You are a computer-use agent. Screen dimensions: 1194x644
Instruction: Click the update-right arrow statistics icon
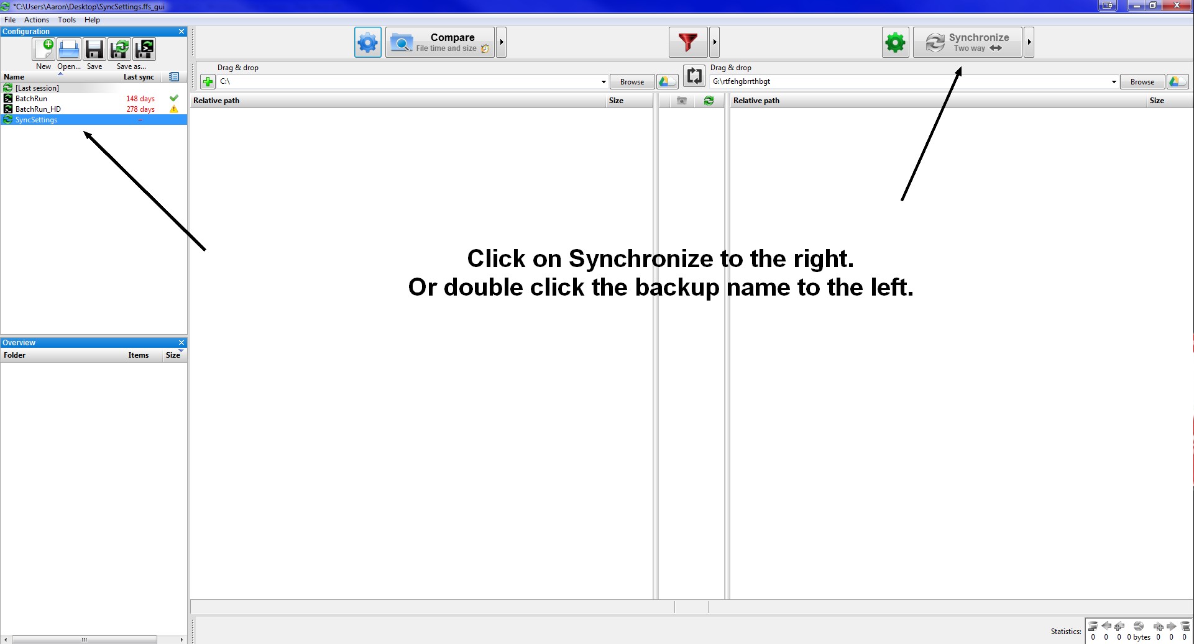(1172, 626)
